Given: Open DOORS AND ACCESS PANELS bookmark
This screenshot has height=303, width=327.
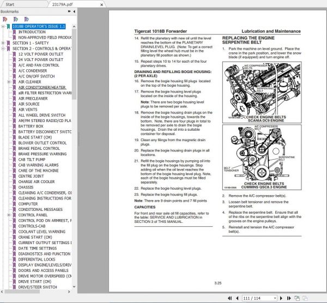Looking at the screenshot, I should click(43, 270).
